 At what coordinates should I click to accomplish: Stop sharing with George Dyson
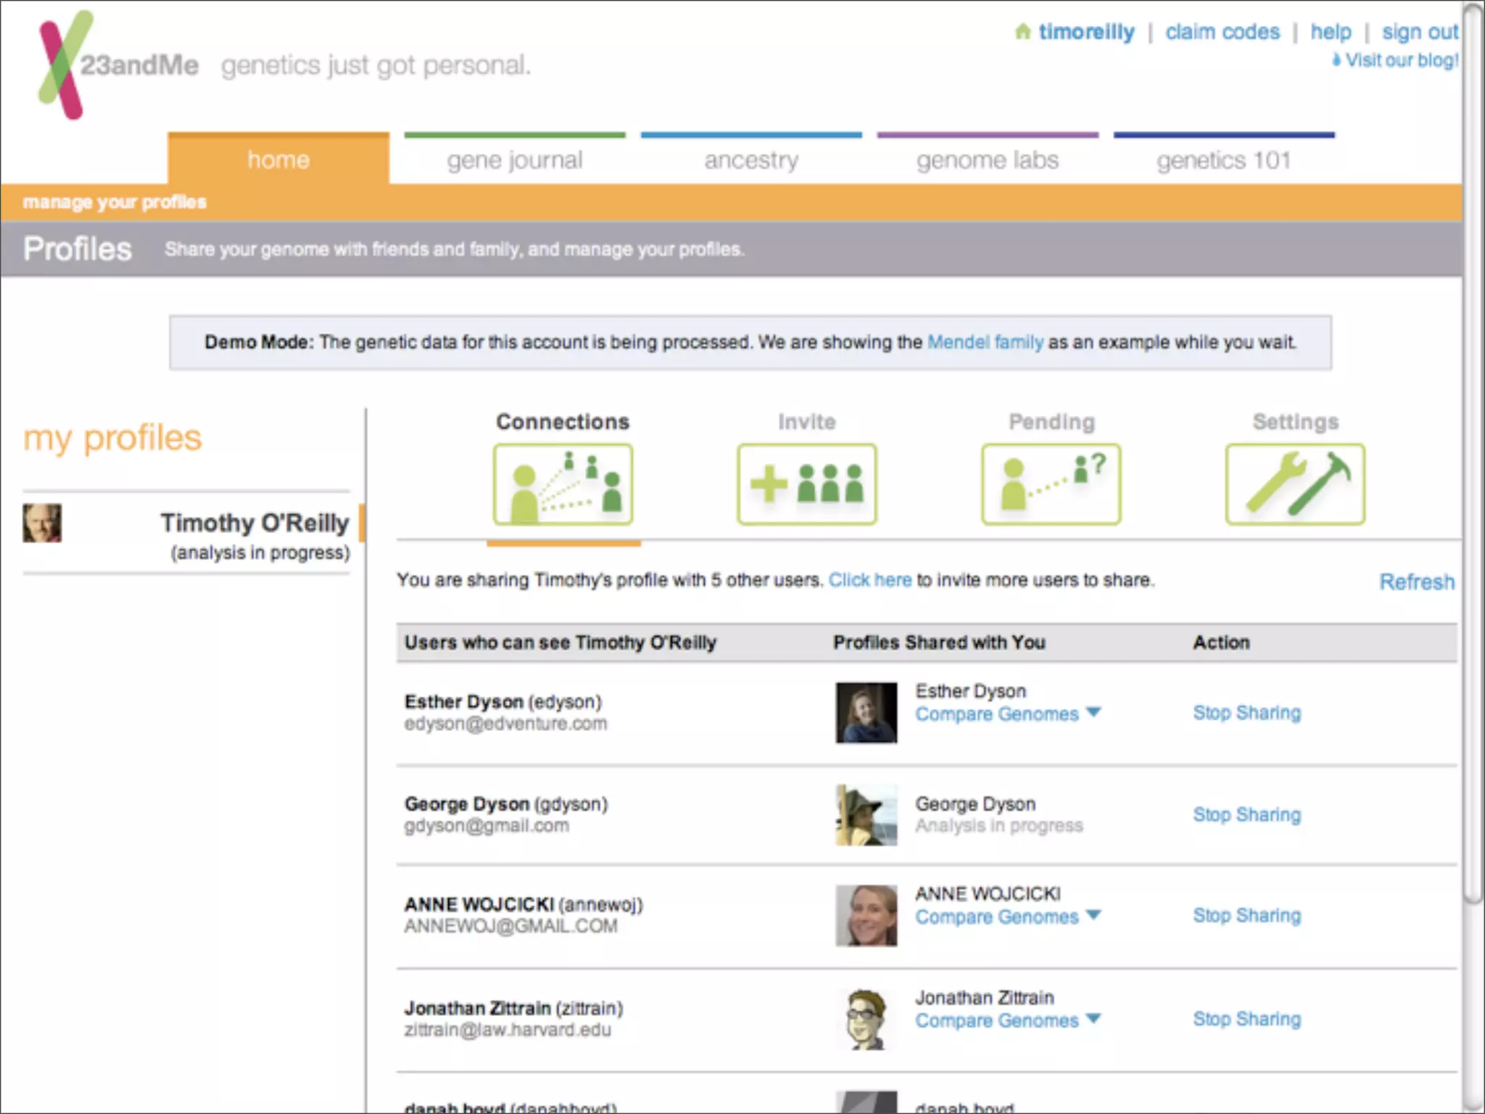(1246, 814)
